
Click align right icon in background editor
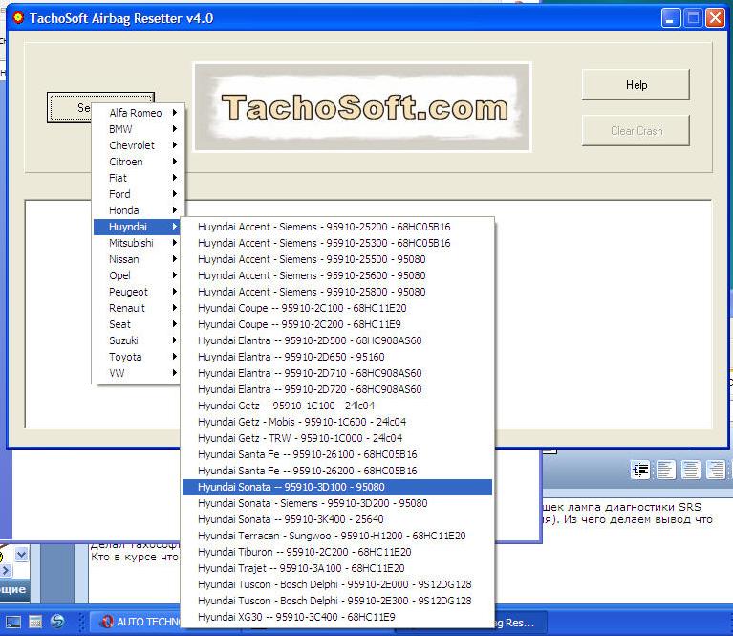tap(716, 470)
